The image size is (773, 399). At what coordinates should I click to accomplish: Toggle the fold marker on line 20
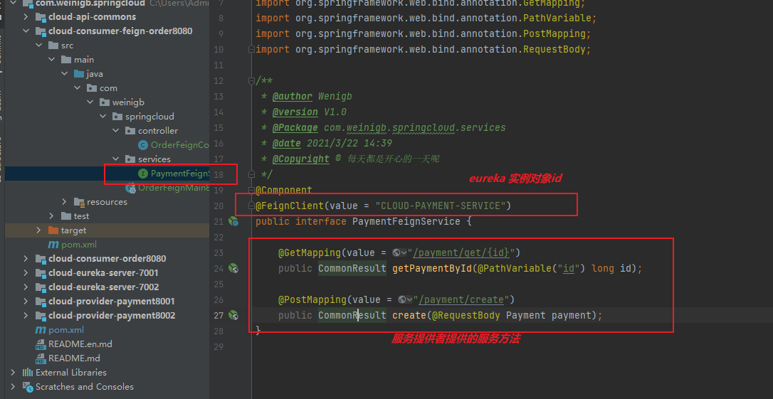251,206
